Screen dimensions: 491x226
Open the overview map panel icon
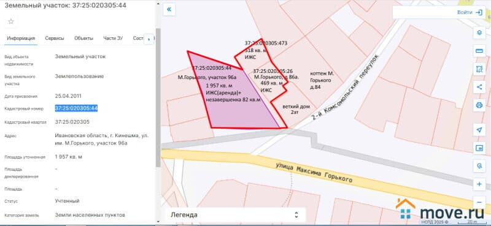(x=479, y=148)
